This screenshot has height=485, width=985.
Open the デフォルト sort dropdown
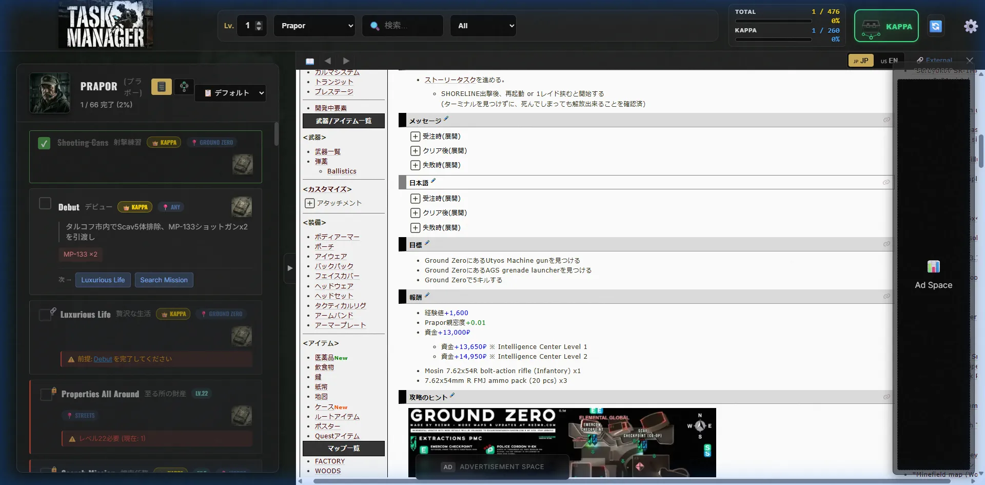pyautogui.click(x=230, y=93)
